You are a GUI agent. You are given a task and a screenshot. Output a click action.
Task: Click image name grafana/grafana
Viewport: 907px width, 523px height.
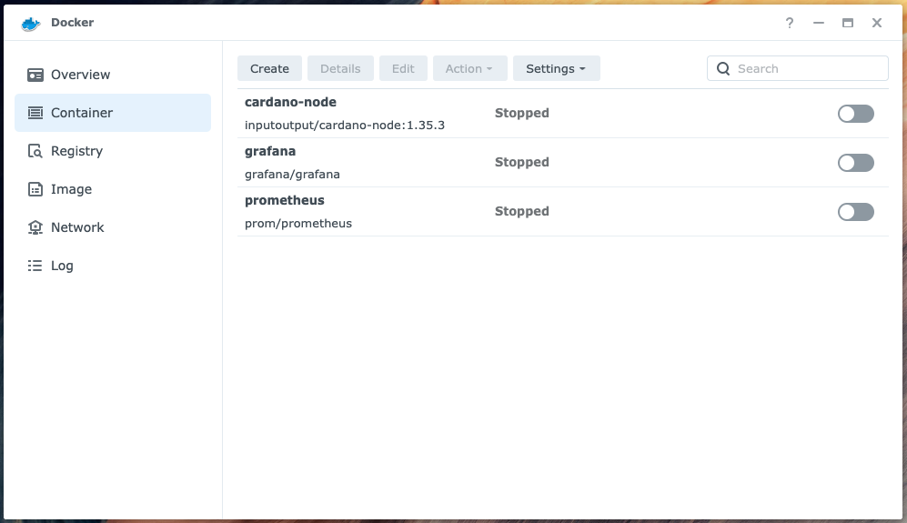tap(292, 174)
